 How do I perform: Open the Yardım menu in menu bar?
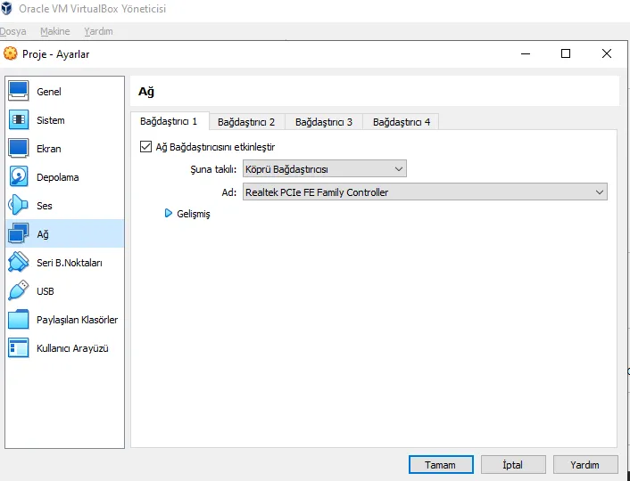coord(98,31)
